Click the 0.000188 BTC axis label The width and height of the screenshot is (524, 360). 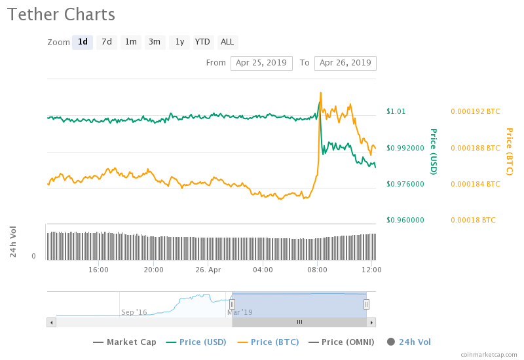click(x=476, y=148)
